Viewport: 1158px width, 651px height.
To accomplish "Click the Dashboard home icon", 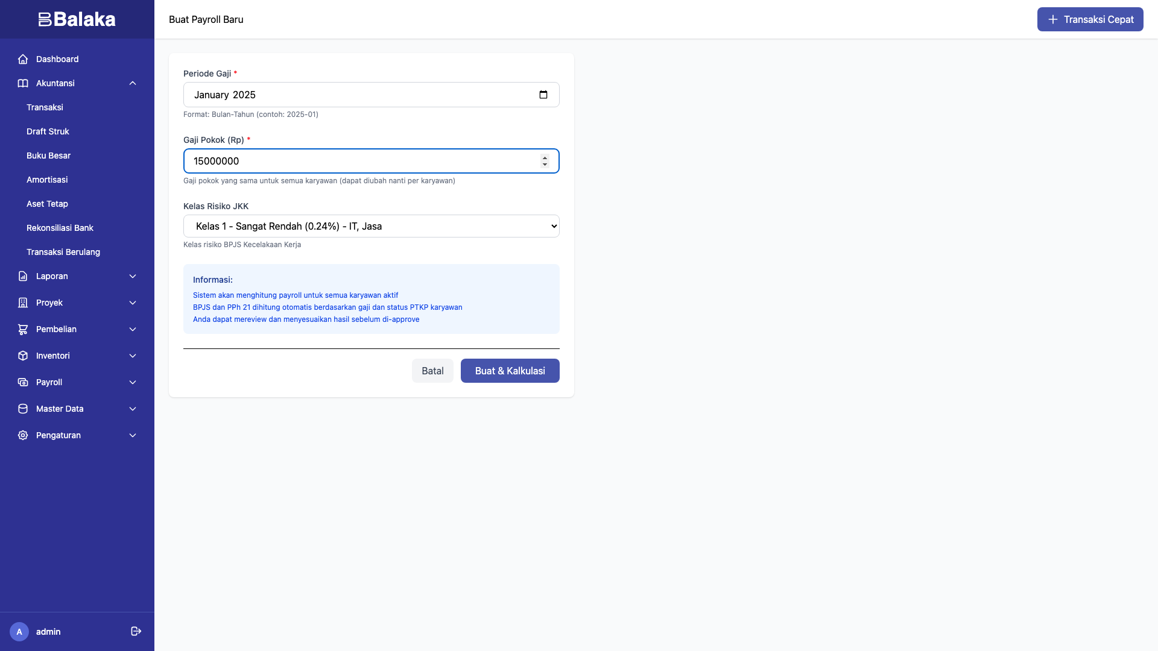I will point(23,59).
